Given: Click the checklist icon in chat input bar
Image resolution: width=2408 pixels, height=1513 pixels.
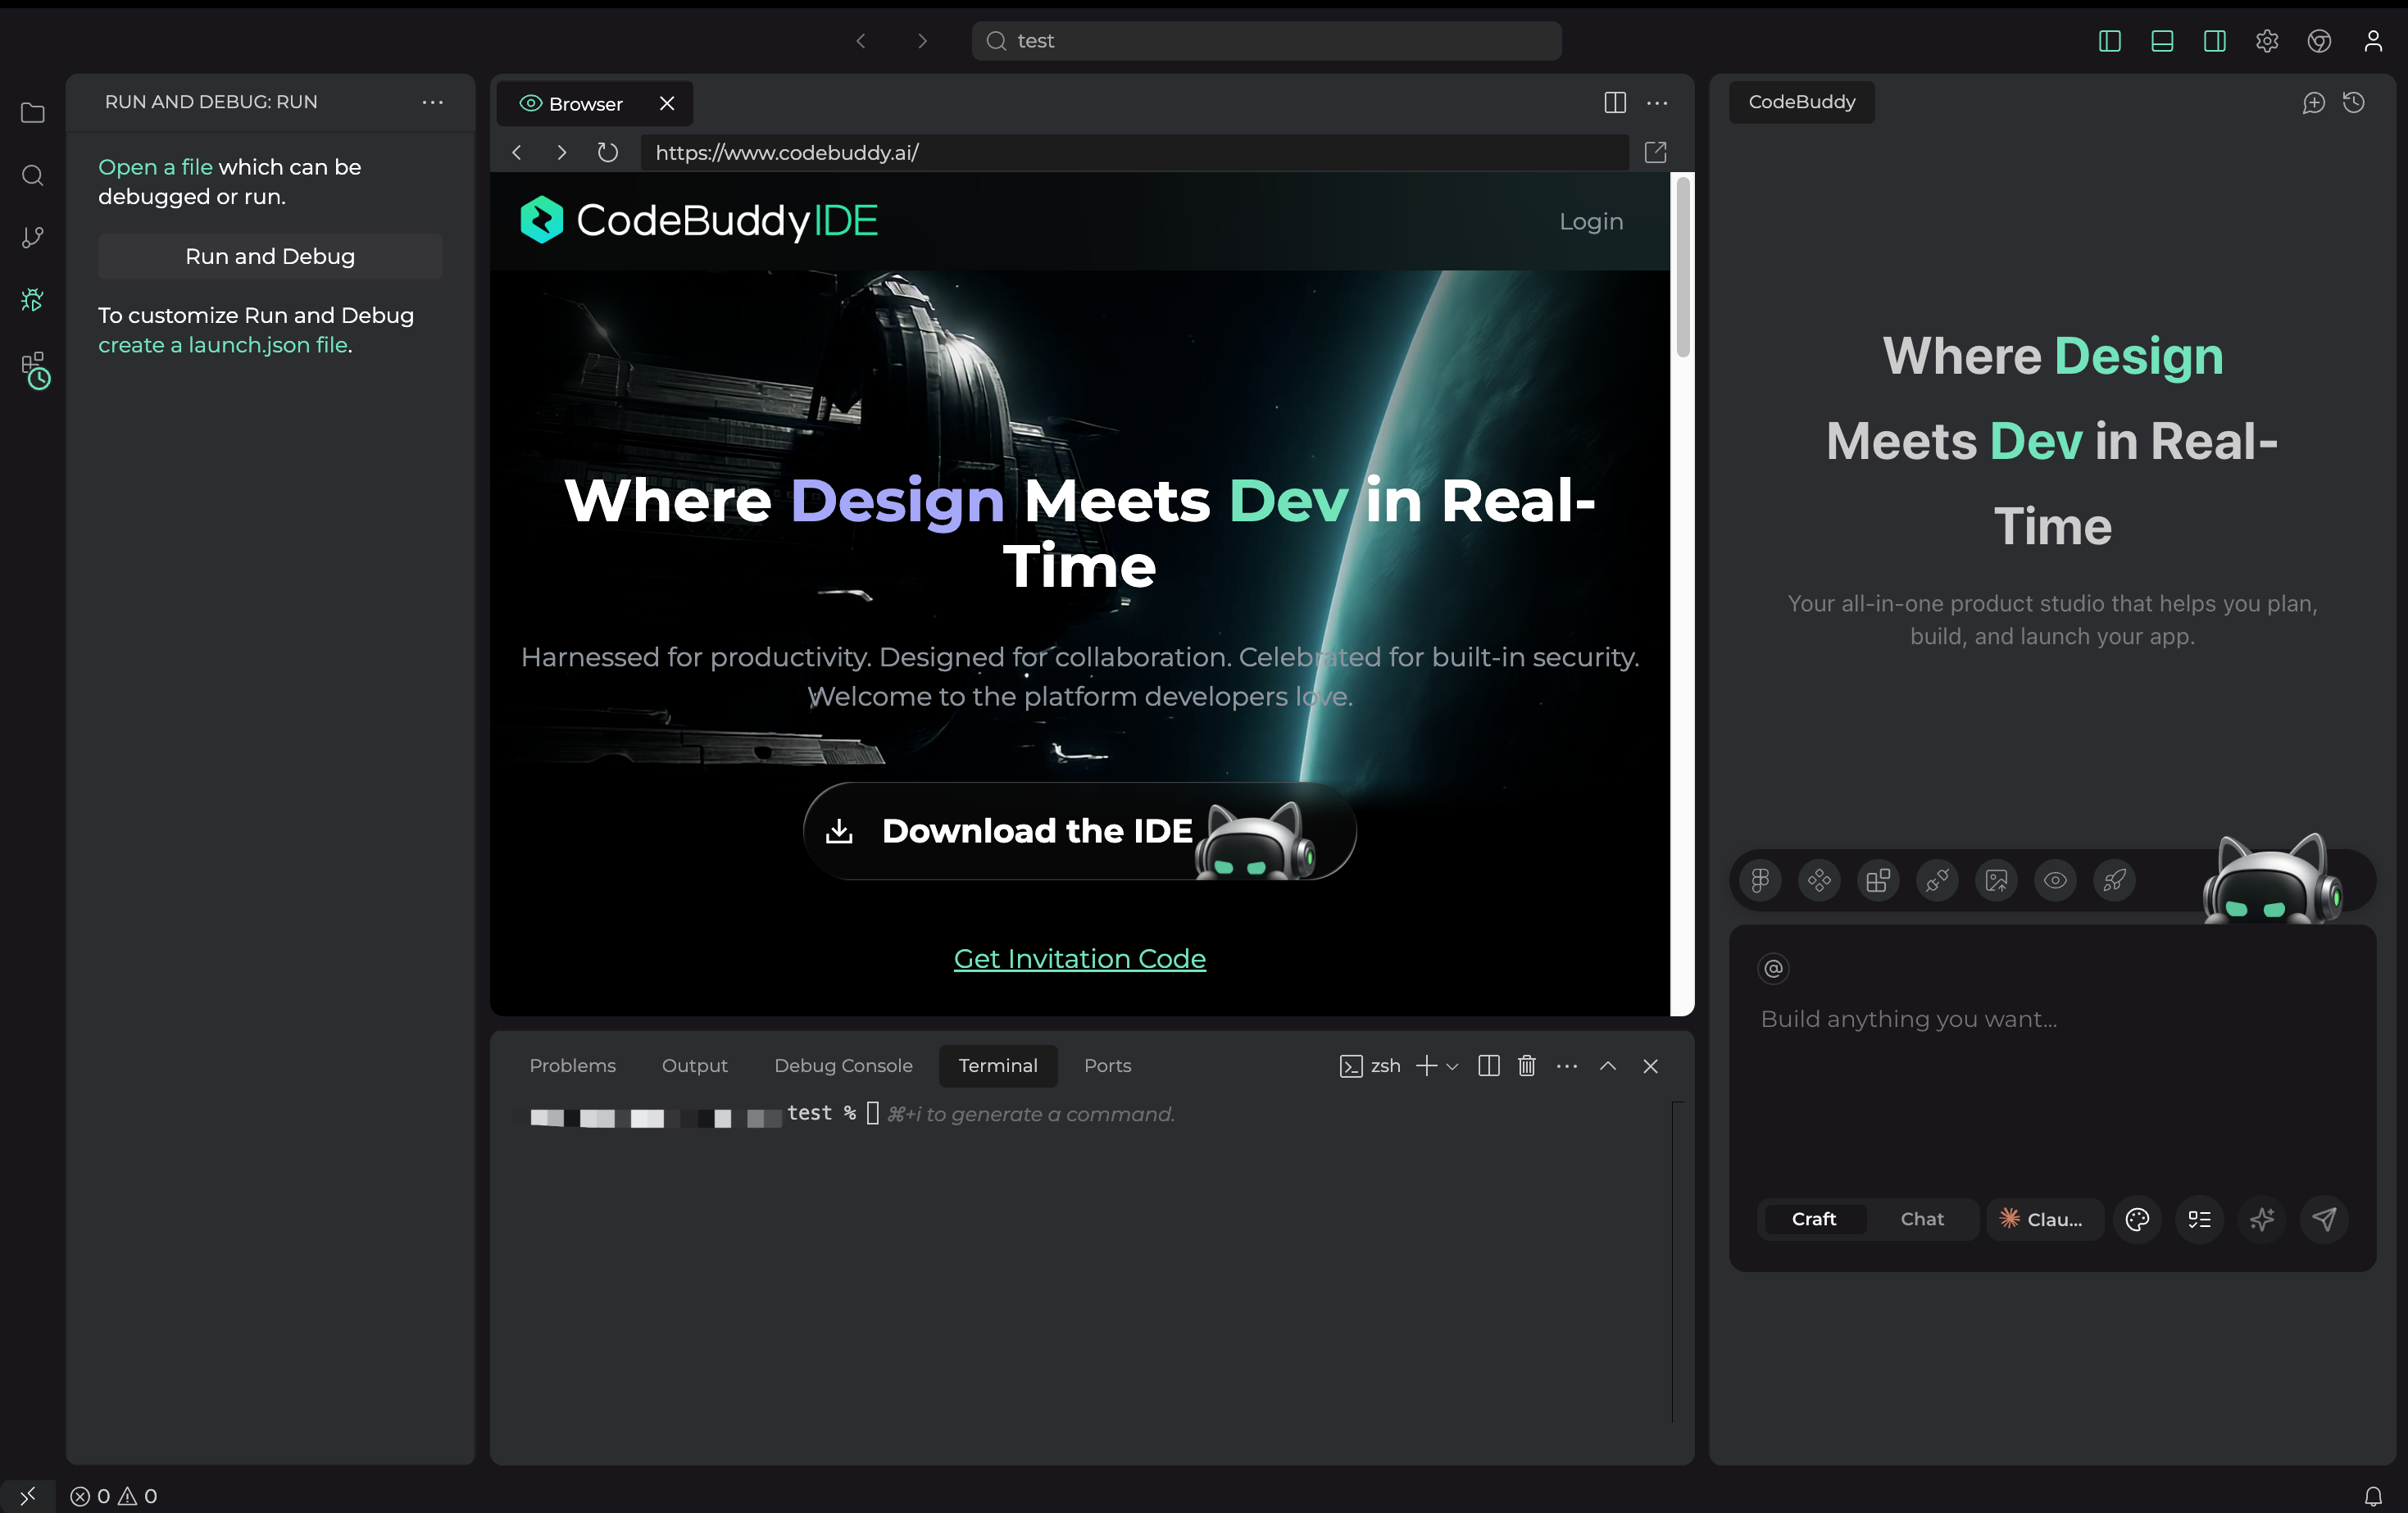Looking at the screenshot, I should click(x=2199, y=1219).
